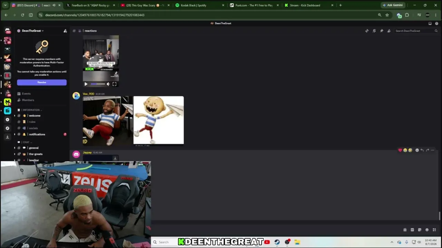Screen dimensions: 442x248
Task: Open Chrome media controls icon
Action: [x=419, y=15]
